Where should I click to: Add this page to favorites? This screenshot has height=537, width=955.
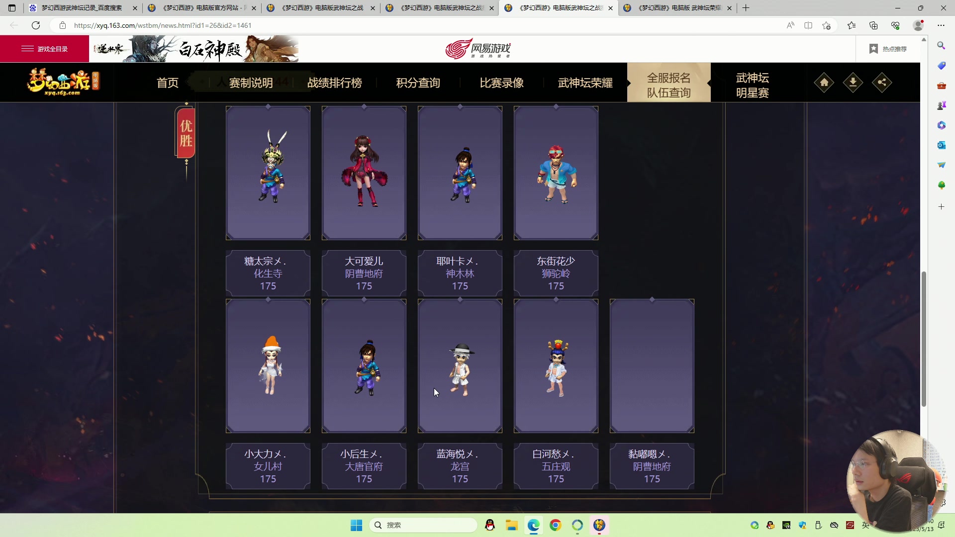click(827, 25)
